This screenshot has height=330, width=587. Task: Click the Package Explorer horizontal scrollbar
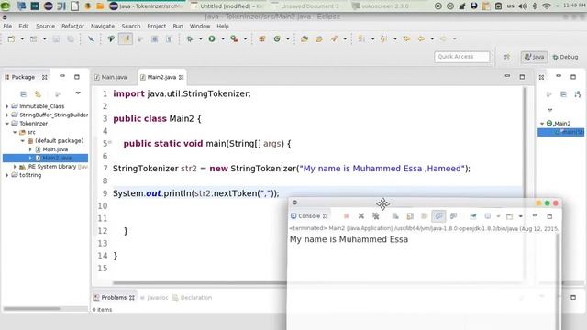[x=31, y=309]
